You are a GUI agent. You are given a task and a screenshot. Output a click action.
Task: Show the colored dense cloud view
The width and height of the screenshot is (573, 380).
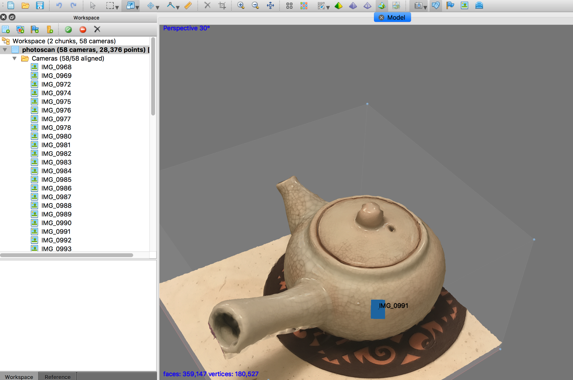[304, 5]
